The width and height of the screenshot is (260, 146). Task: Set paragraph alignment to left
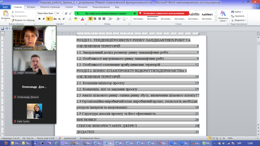(90, 19)
